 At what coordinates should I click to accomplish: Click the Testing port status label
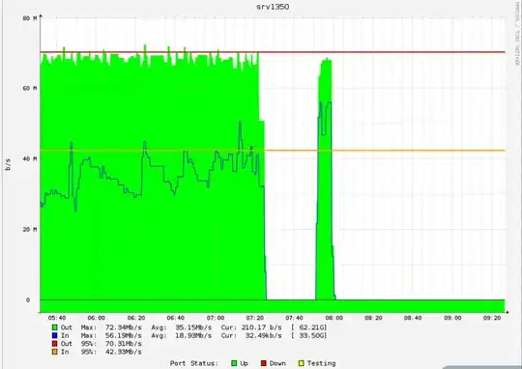tap(321, 363)
